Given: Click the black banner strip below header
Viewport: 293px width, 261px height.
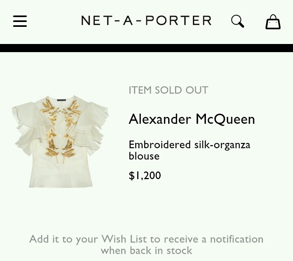Looking at the screenshot, I should click(x=146, y=48).
